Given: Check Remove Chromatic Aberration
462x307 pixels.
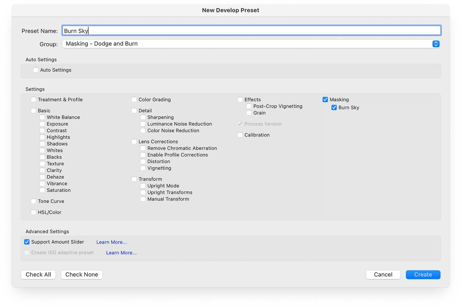Looking at the screenshot, I should [x=143, y=148].
